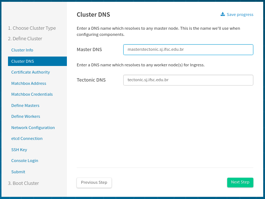Open the Define Workers step
The height and width of the screenshot is (199, 265).
(x=25, y=116)
